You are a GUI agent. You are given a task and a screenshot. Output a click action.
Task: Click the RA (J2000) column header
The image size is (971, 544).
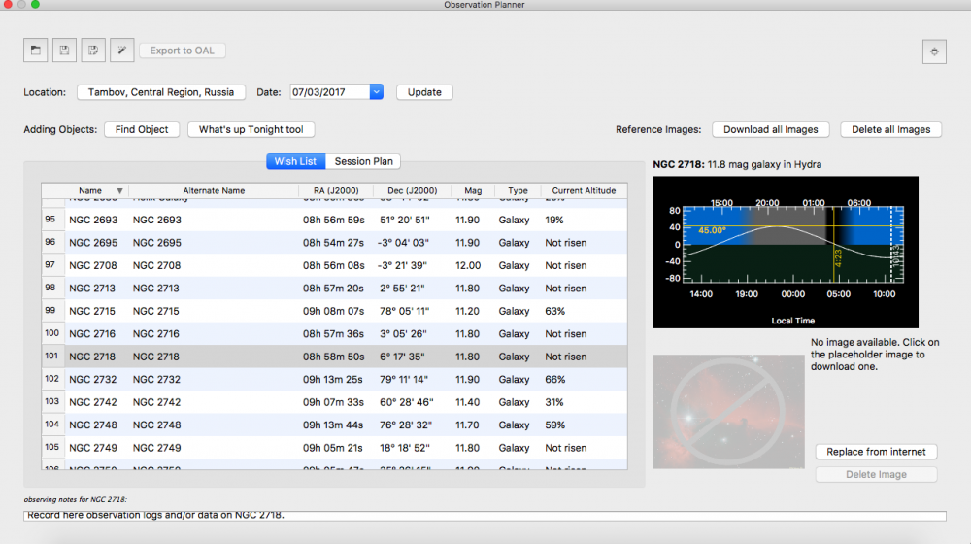336,190
